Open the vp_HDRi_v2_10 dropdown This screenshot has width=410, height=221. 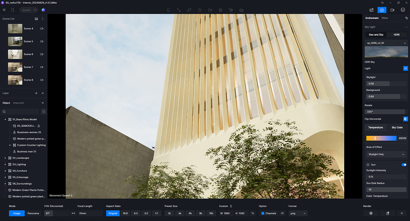coord(386,43)
